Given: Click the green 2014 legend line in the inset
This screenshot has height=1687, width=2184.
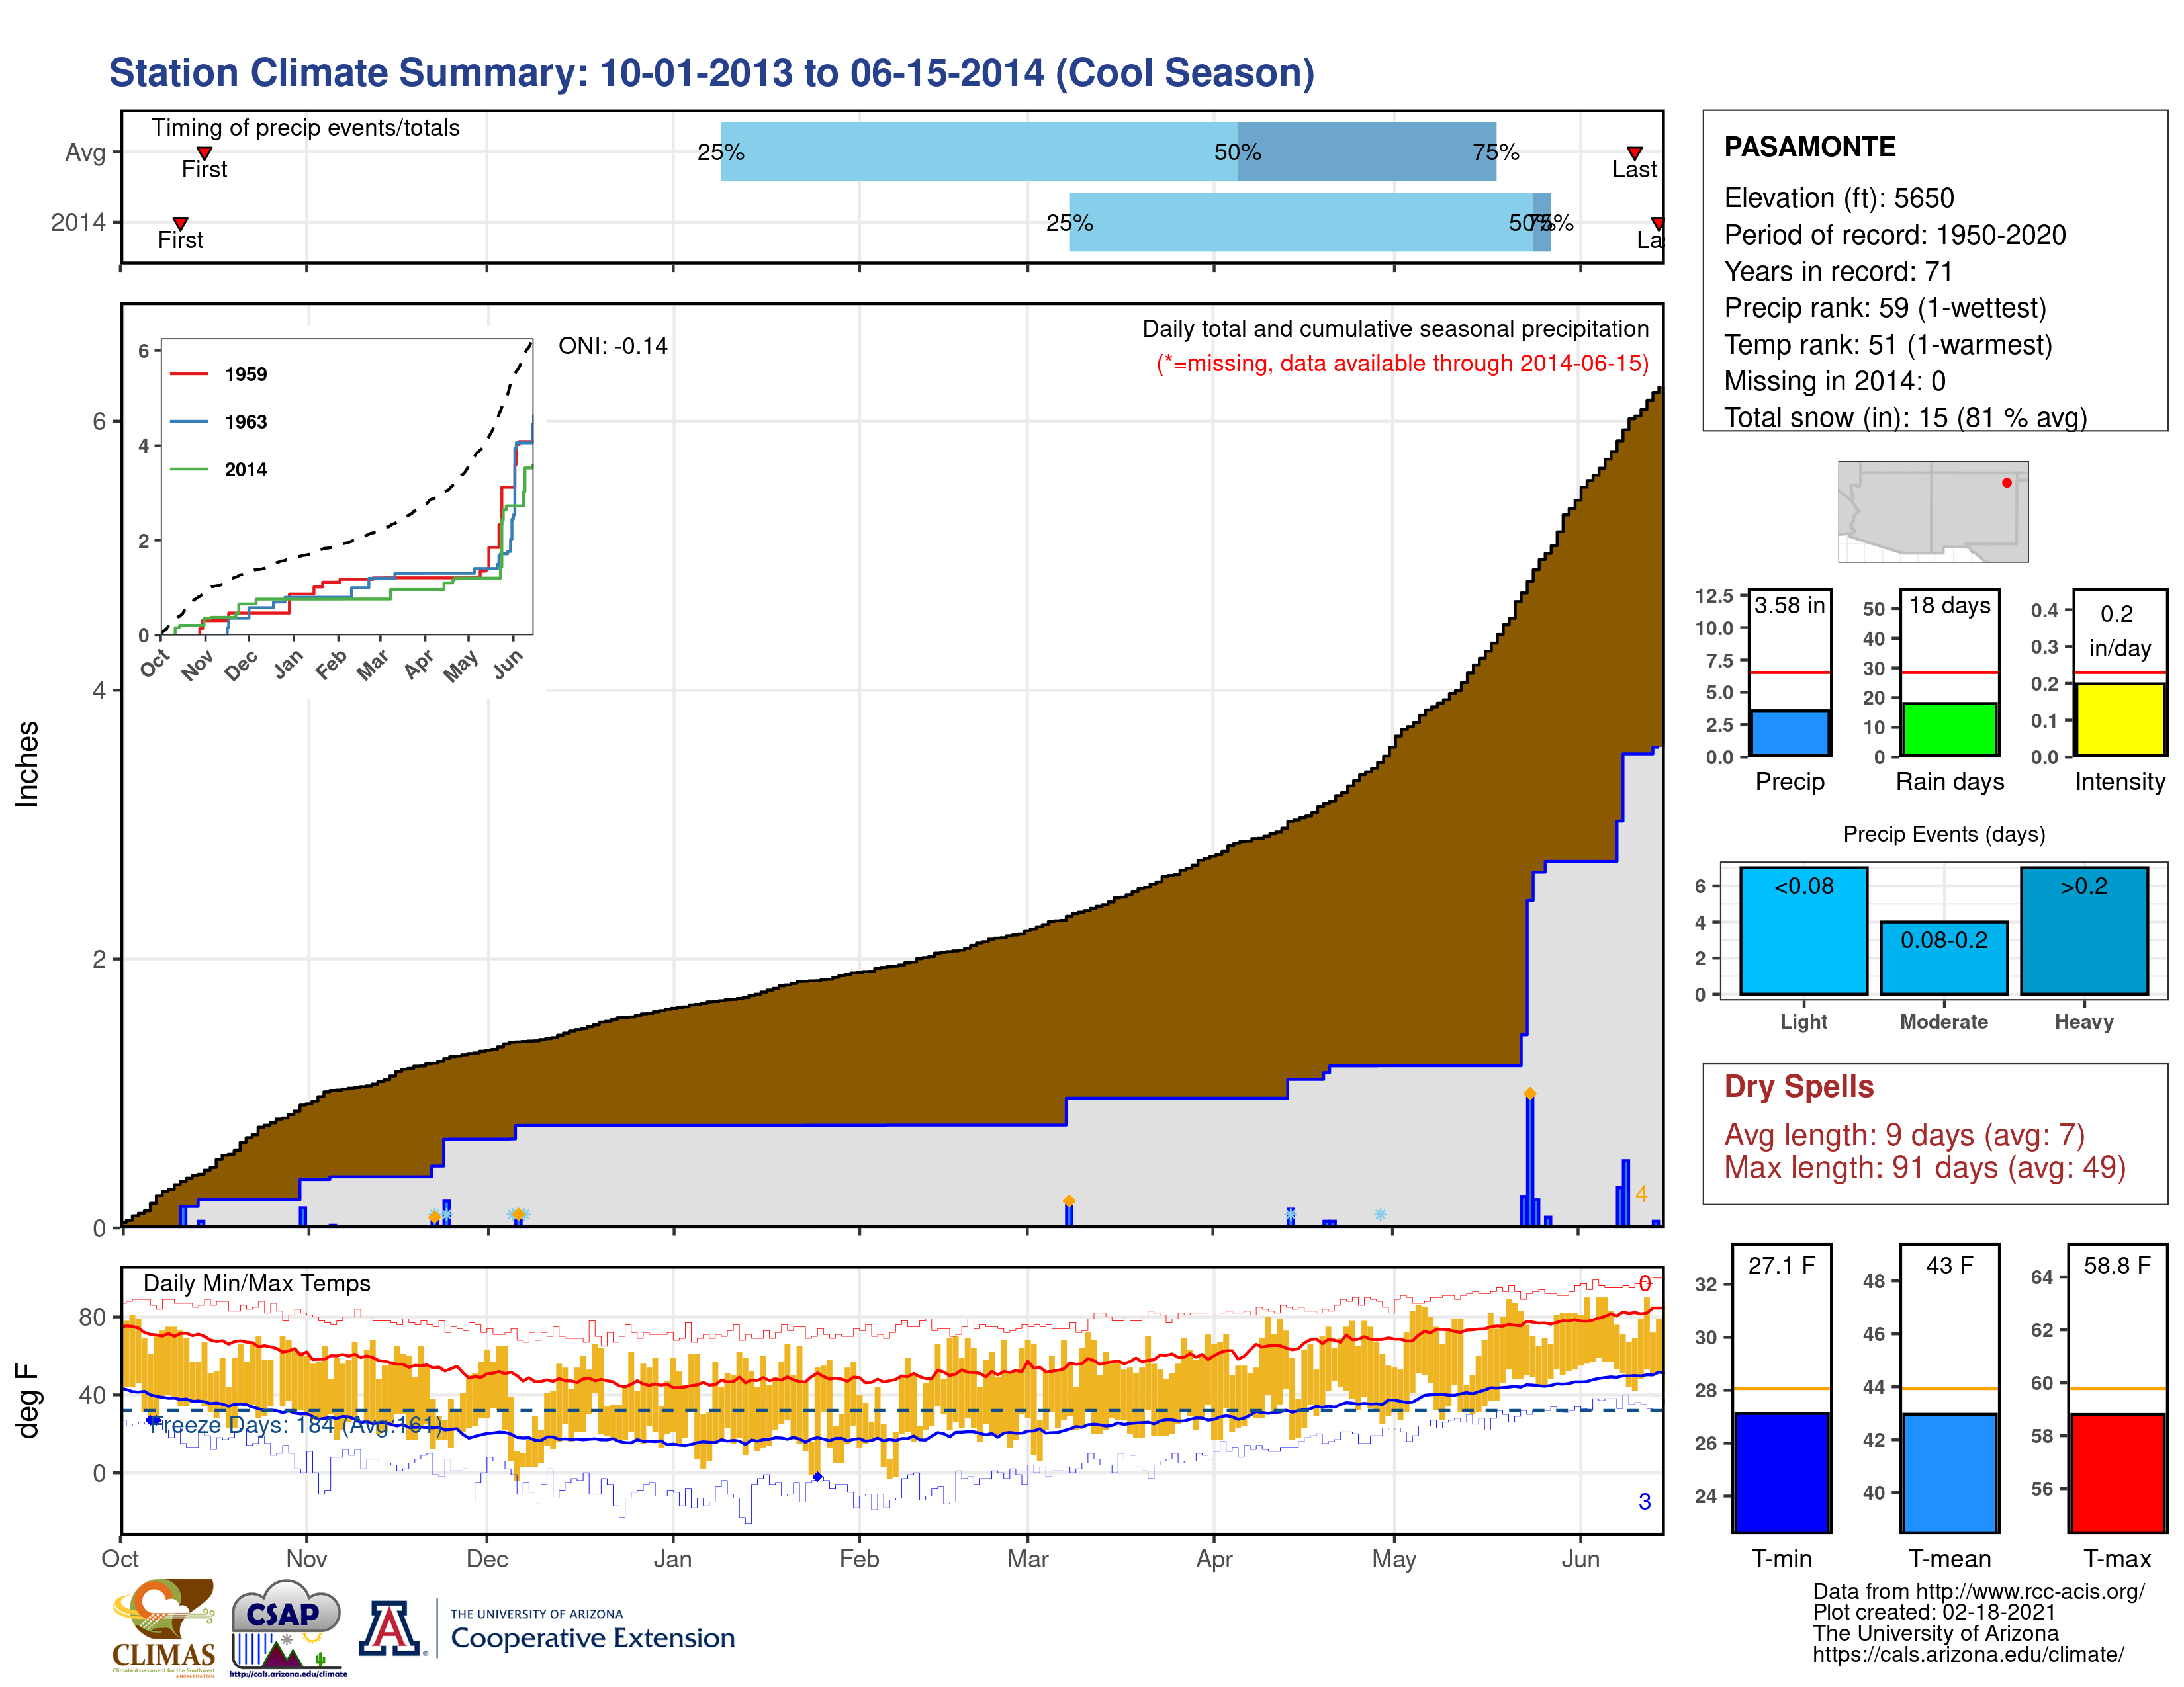Looking at the screenshot, I should pyautogui.click(x=189, y=469).
